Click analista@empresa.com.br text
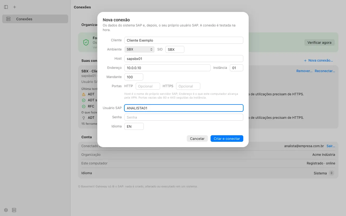 click(304, 146)
